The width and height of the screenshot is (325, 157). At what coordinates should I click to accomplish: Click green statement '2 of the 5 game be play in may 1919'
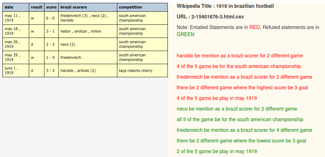[x=217, y=151]
